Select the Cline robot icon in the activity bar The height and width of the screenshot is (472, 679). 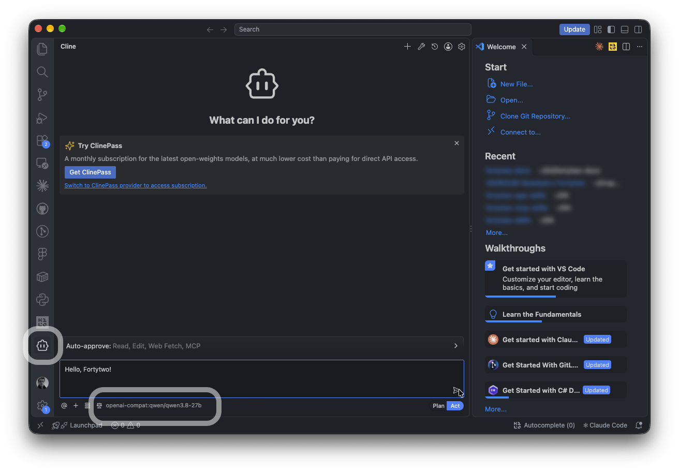(42, 345)
